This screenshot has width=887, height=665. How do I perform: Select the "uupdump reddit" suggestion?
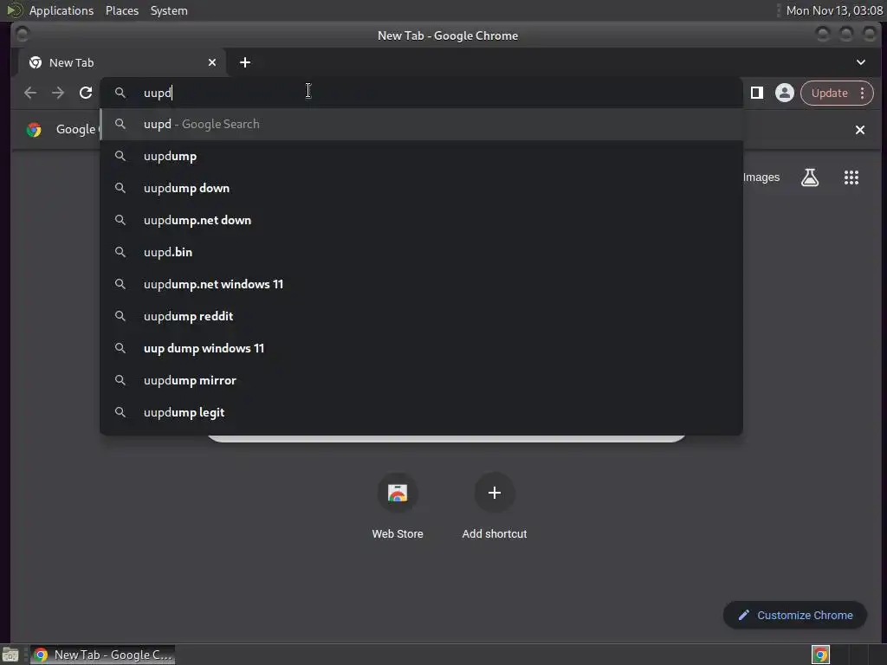tap(422, 317)
